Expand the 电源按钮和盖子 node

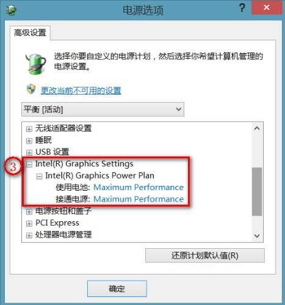tap(29, 211)
